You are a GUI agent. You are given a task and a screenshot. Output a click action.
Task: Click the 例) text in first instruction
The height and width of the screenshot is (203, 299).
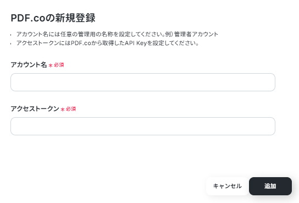(169, 34)
